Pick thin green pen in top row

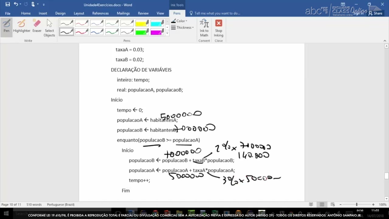pos(112,23)
